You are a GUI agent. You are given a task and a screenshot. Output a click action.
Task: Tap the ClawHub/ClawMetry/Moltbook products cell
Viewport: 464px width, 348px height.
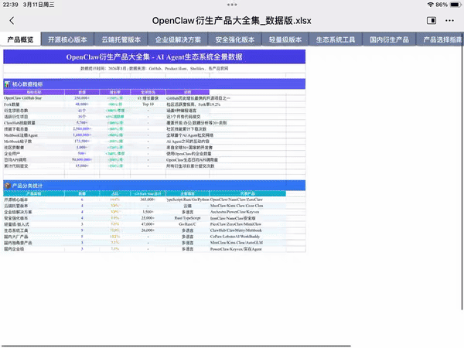click(x=247, y=230)
